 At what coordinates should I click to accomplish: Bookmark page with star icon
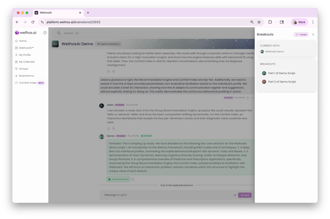pos(259,22)
